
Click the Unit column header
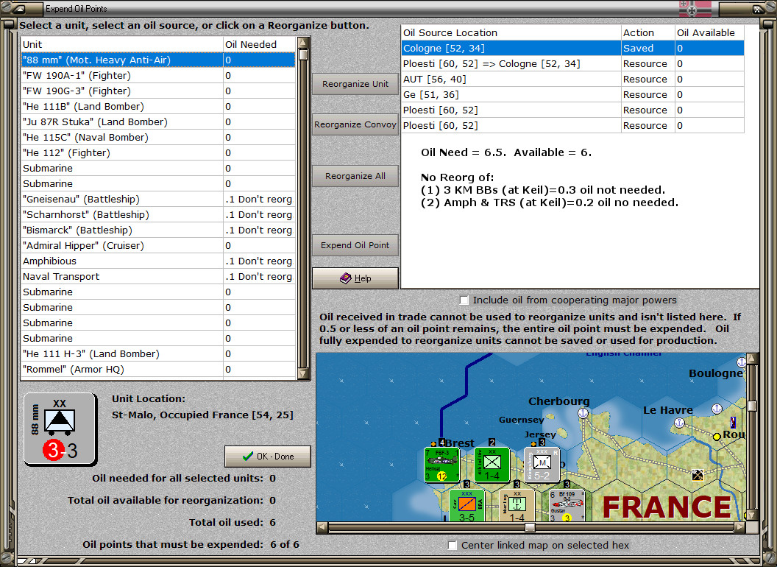pos(122,44)
